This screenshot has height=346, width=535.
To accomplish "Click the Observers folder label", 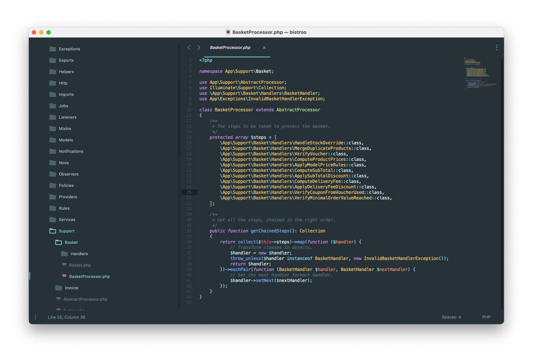I will (x=69, y=174).
